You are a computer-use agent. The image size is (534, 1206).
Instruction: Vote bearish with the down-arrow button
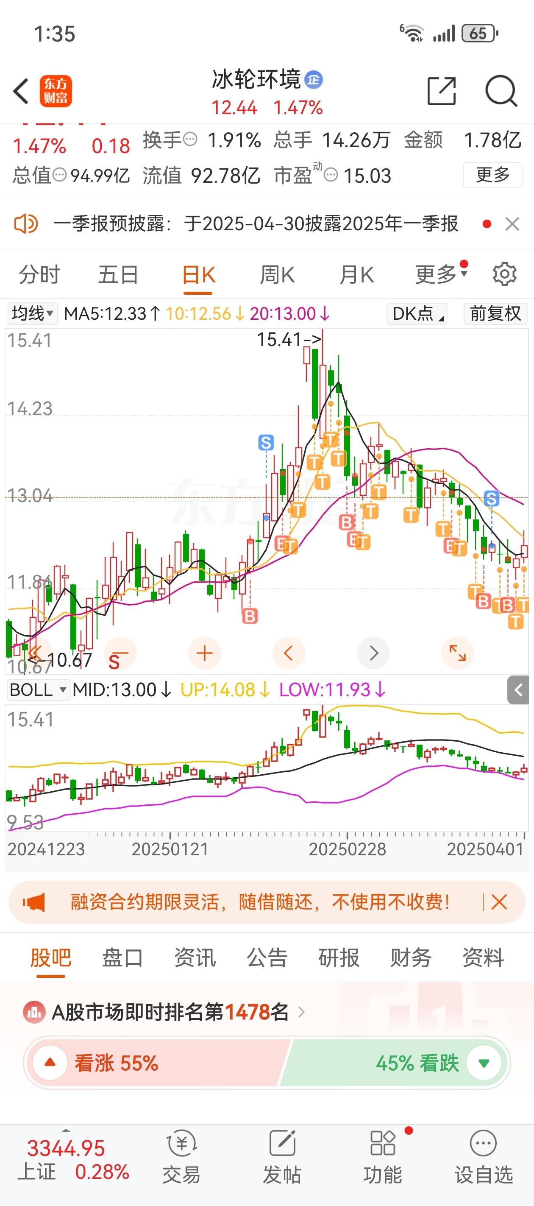tap(484, 1063)
